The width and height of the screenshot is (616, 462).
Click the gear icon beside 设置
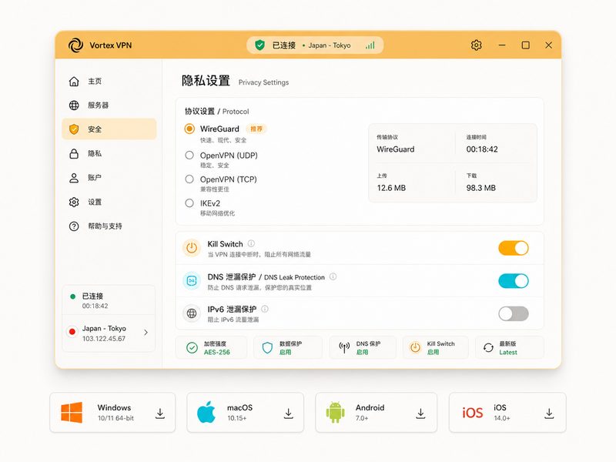[x=74, y=202]
